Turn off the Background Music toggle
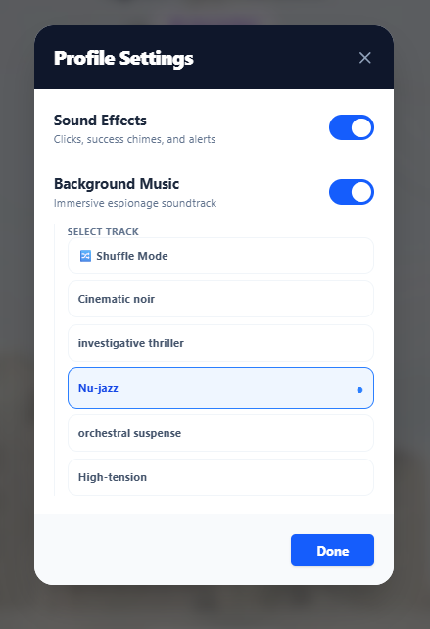 point(352,192)
